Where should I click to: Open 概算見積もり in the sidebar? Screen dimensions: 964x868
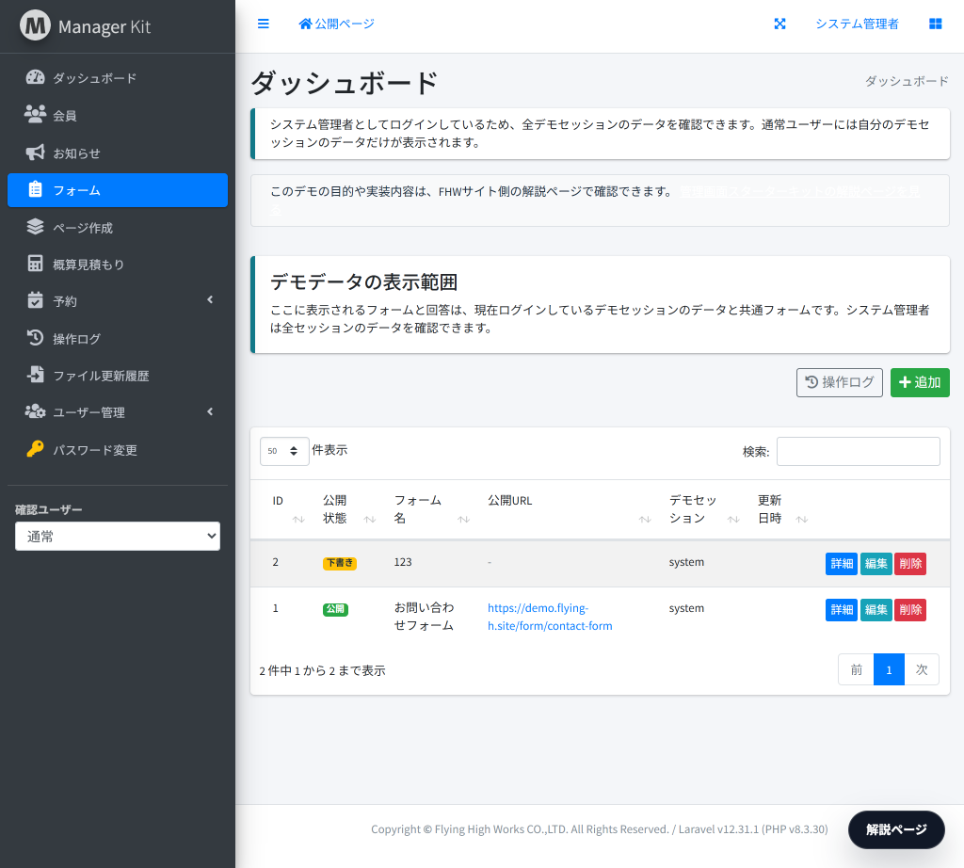[118, 265]
